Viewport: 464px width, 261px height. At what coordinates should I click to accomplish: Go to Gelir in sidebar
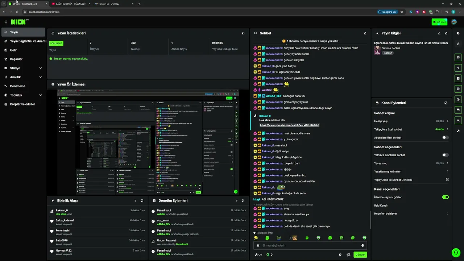[x=23, y=50]
